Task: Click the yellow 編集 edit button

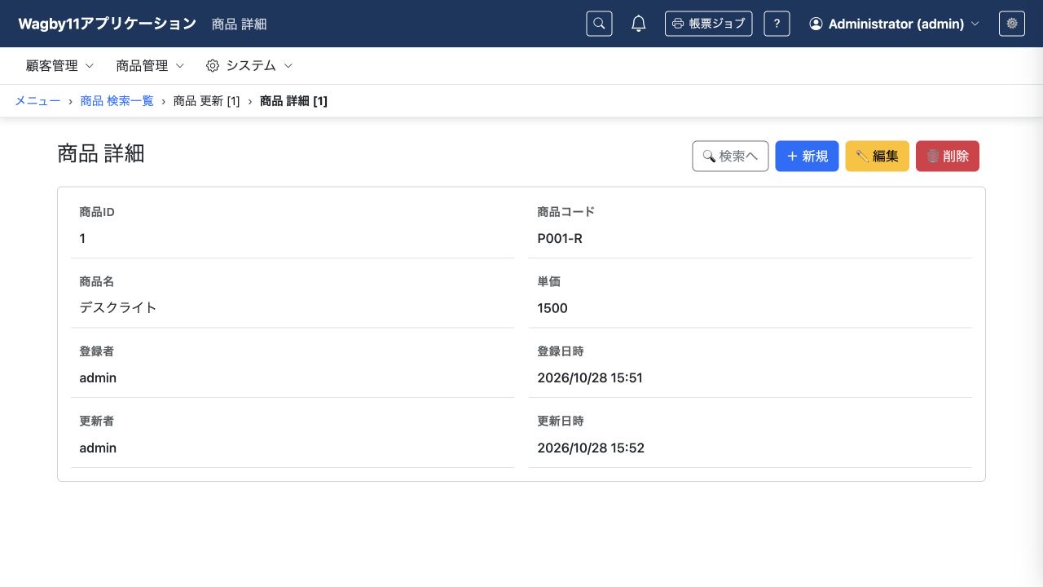Action: [x=878, y=157]
